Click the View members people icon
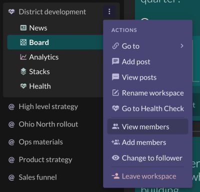Viewport: 200px width, 192px height. pyautogui.click(x=115, y=126)
